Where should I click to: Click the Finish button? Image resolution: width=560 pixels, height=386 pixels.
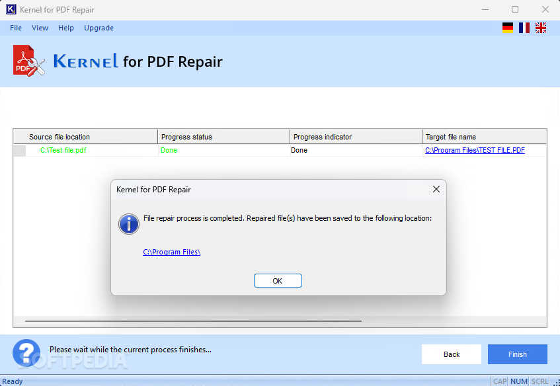tap(518, 354)
